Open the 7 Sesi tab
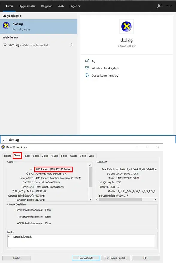Image resolution: width=176 pixels, height=263 pixels. click(x=83, y=156)
